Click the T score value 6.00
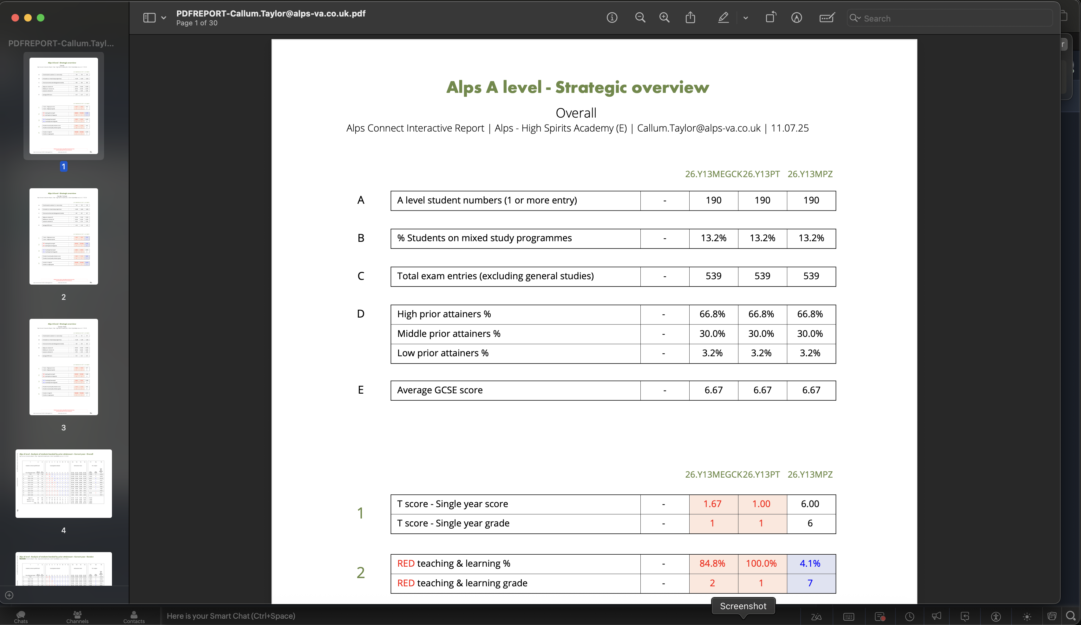 coord(810,504)
